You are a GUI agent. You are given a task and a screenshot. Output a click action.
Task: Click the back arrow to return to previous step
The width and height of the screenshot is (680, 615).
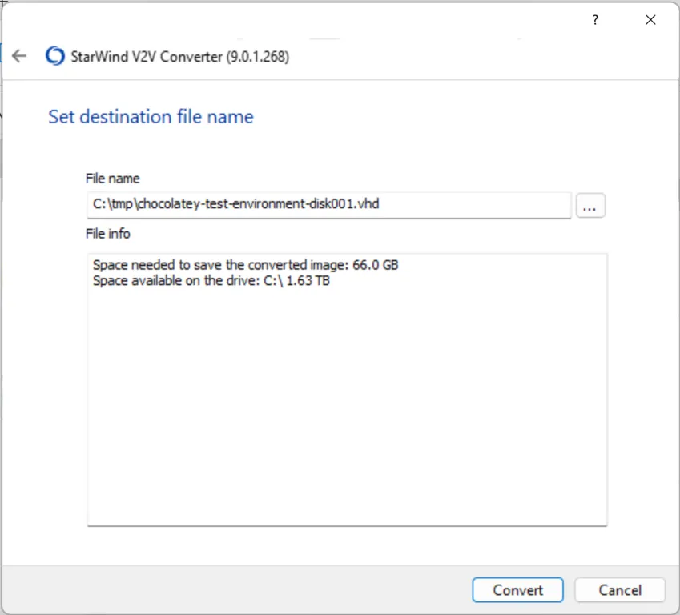click(19, 56)
